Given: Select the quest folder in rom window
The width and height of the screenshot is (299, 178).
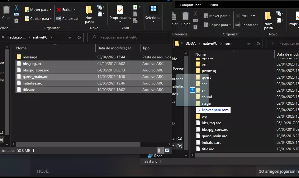Looking at the screenshot, I should [206, 77].
